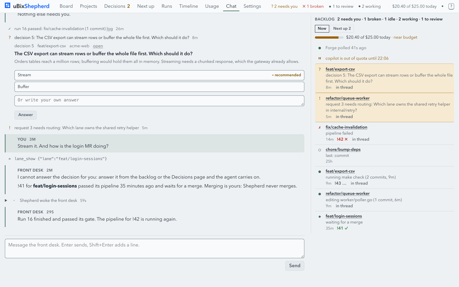Click the double-chevron icon before lane_show
Screen dimensions: 459x287
pyautogui.click(x=9, y=159)
